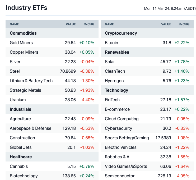Open the Cybersecurity ETF row
196x180 pixels.
click(118, 128)
